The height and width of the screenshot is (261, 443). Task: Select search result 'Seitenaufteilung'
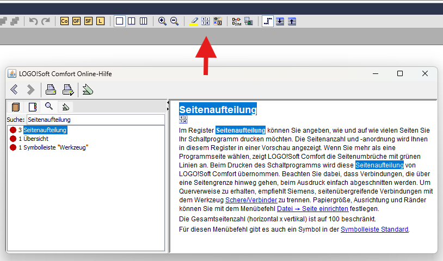pyautogui.click(x=45, y=130)
